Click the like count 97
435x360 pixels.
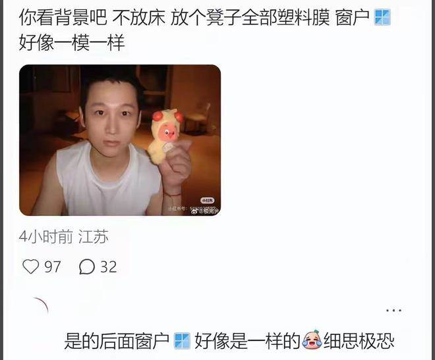coord(53,267)
